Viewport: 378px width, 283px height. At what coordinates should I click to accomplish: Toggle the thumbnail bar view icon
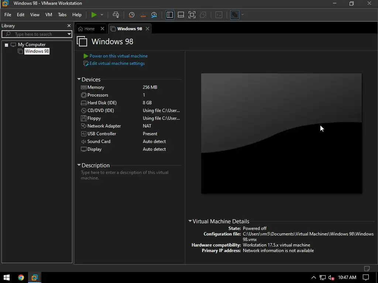tap(181, 15)
